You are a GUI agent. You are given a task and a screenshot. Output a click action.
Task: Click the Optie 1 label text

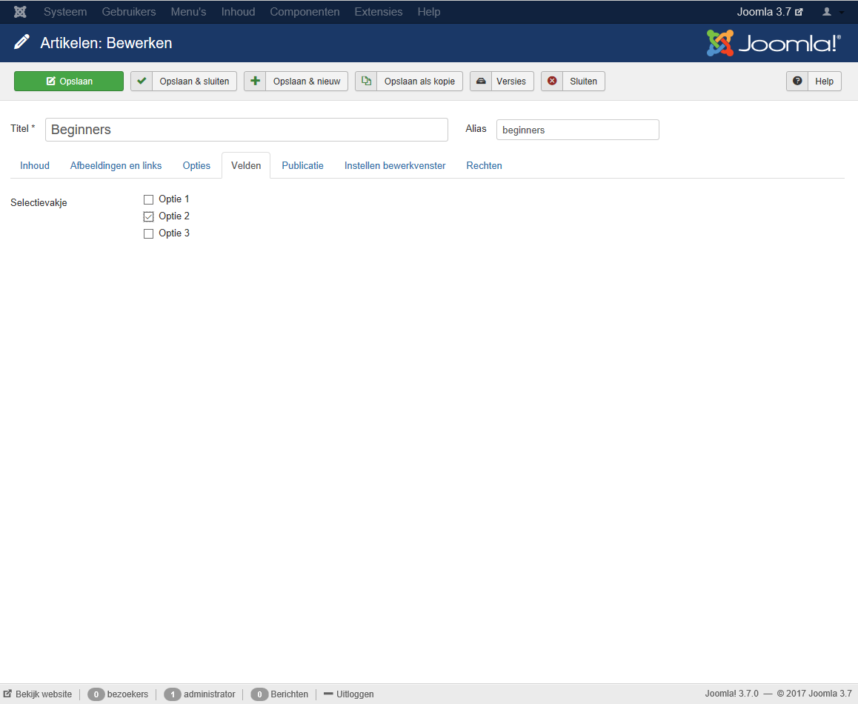[x=174, y=199]
